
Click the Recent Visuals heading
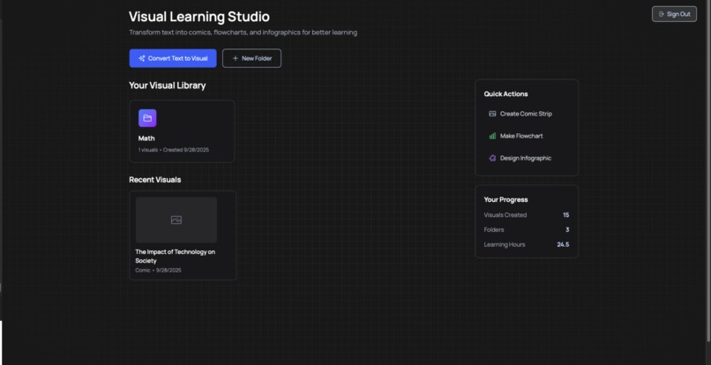coord(155,180)
